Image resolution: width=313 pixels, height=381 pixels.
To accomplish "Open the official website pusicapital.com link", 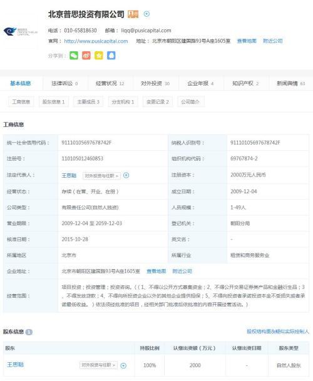I will (x=96, y=41).
